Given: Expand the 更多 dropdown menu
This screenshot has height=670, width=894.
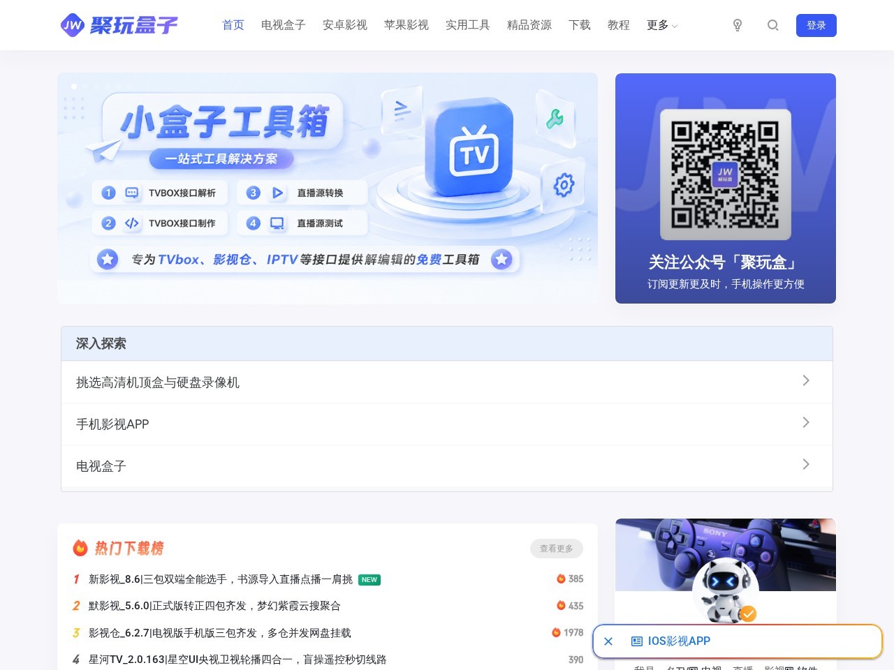Looking at the screenshot, I should [x=662, y=25].
